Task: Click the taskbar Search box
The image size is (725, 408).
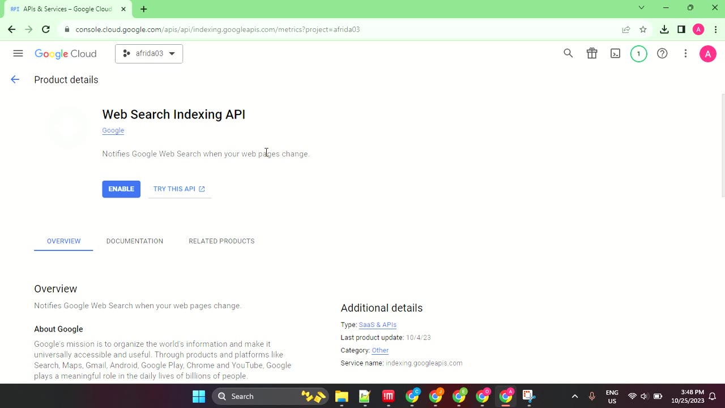Action: (x=269, y=396)
